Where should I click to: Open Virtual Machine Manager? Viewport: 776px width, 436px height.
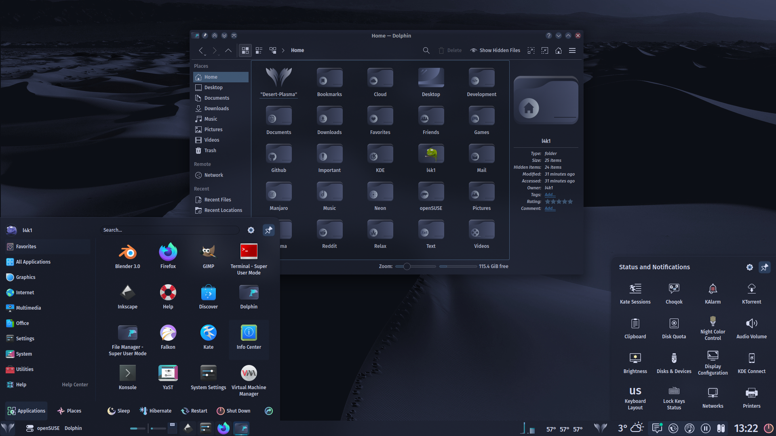point(249,380)
